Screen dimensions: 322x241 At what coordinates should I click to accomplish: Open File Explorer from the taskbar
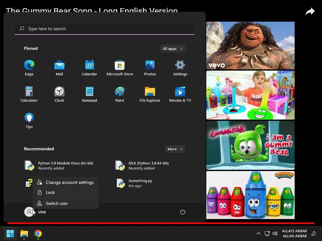click(24, 233)
